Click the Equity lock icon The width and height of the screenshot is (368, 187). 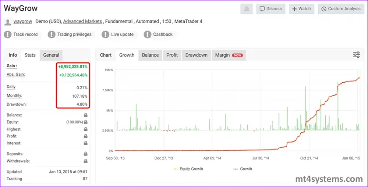pyautogui.click(x=86, y=122)
